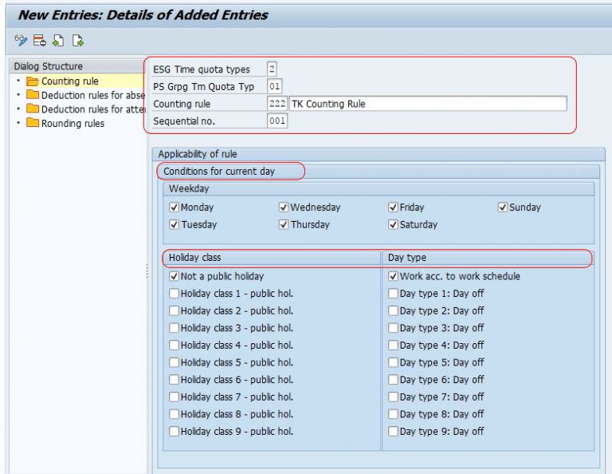Check Day type 3: Day off
Viewport: 612px width, 474px height.
[393, 328]
